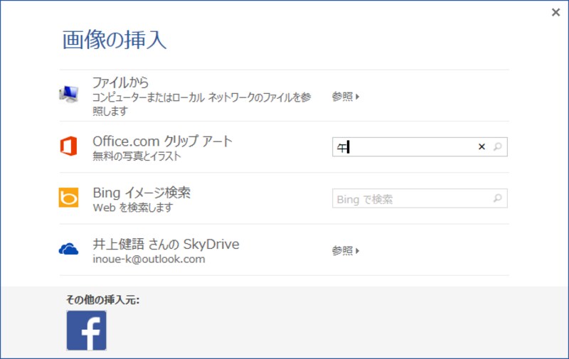569x359 pixels.
Task: Click the orange Bing logo icon
Action: tap(68, 198)
